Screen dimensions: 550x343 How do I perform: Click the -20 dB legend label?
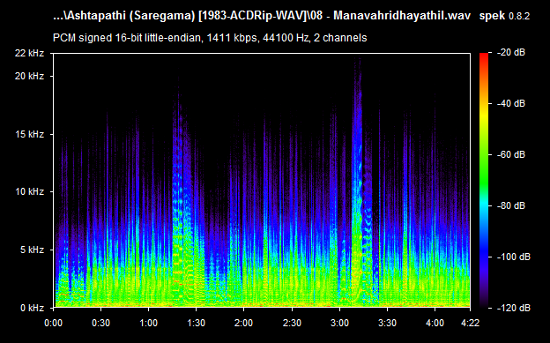pos(511,53)
